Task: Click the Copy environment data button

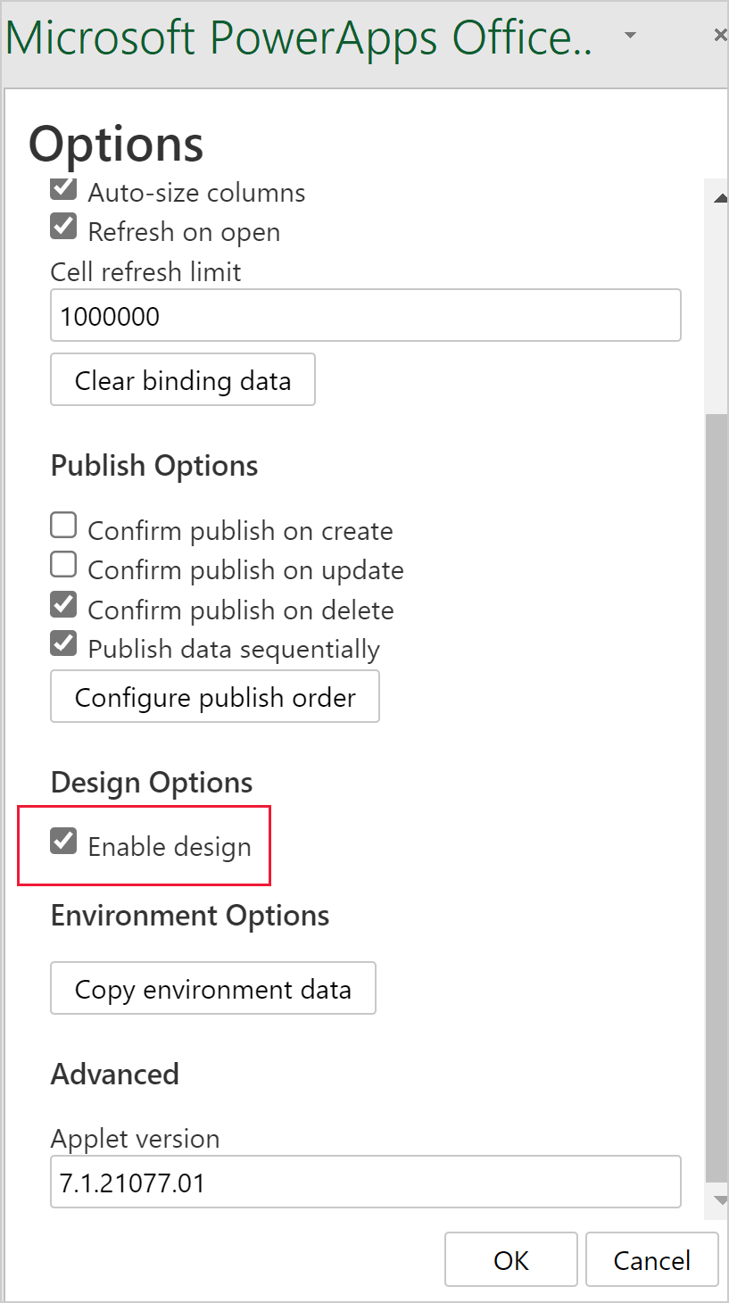Action: (212, 988)
